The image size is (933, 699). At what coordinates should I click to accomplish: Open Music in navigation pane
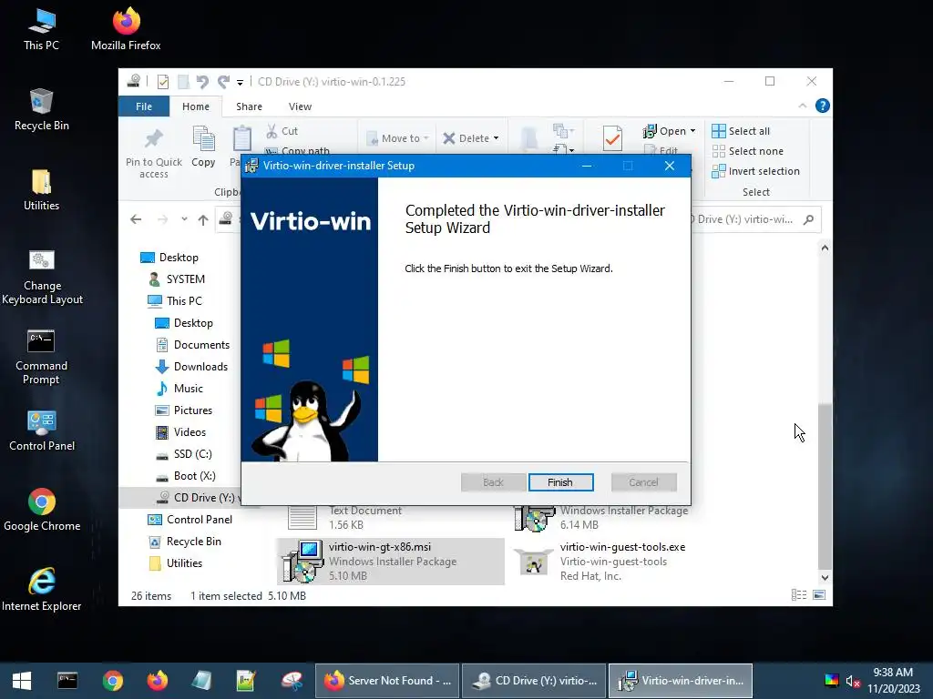click(179, 389)
